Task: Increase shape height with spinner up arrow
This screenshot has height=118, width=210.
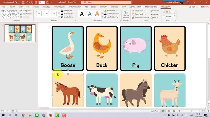Action: pyautogui.click(x=174, y=11)
